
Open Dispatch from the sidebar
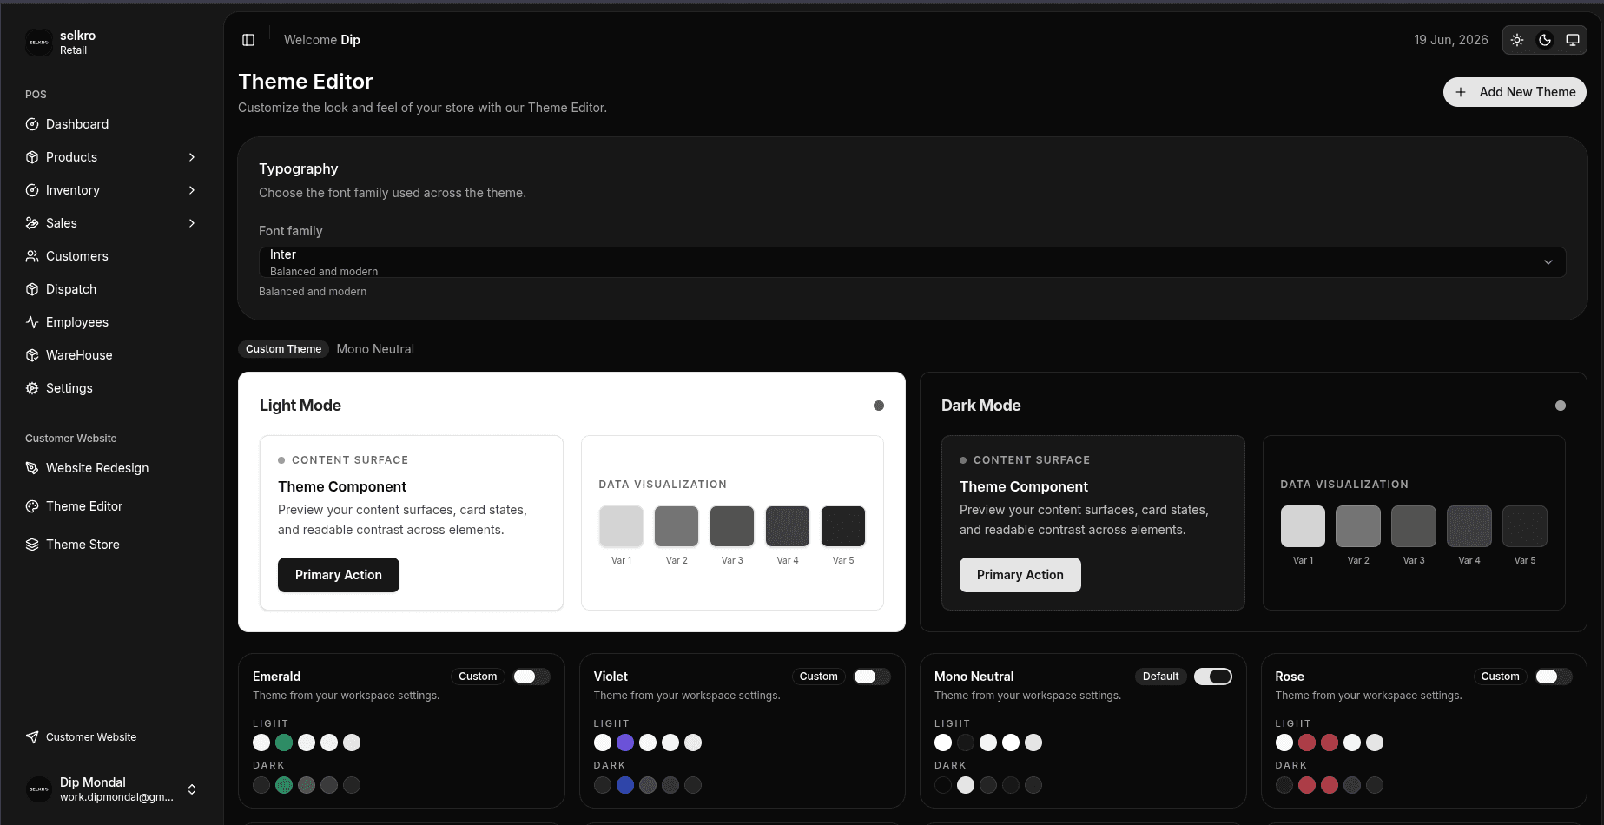point(112,289)
